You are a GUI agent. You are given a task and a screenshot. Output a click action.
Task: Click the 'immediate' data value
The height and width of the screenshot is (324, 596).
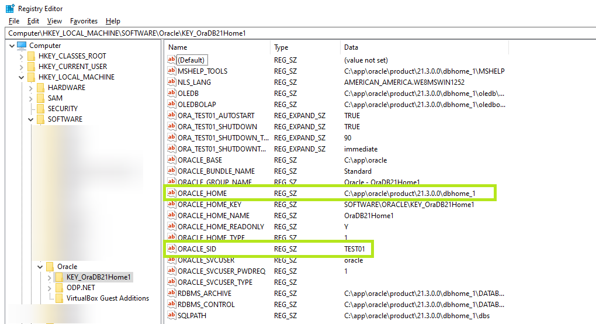(361, 149)
